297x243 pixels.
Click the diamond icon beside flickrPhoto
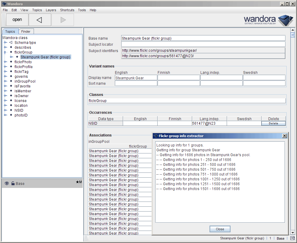tap(11, 62)
